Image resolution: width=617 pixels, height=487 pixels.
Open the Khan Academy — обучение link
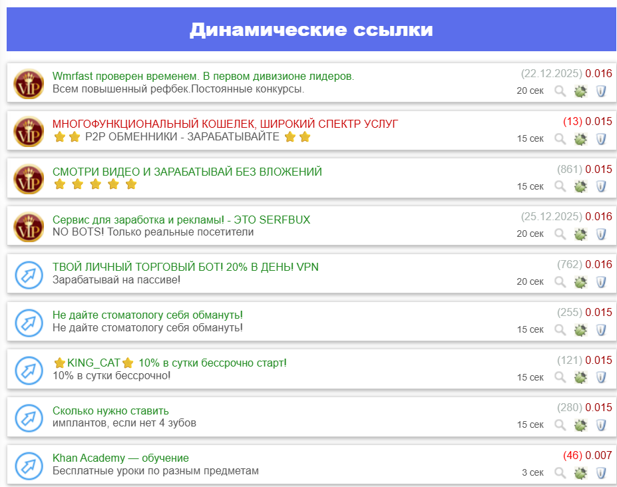120,458
